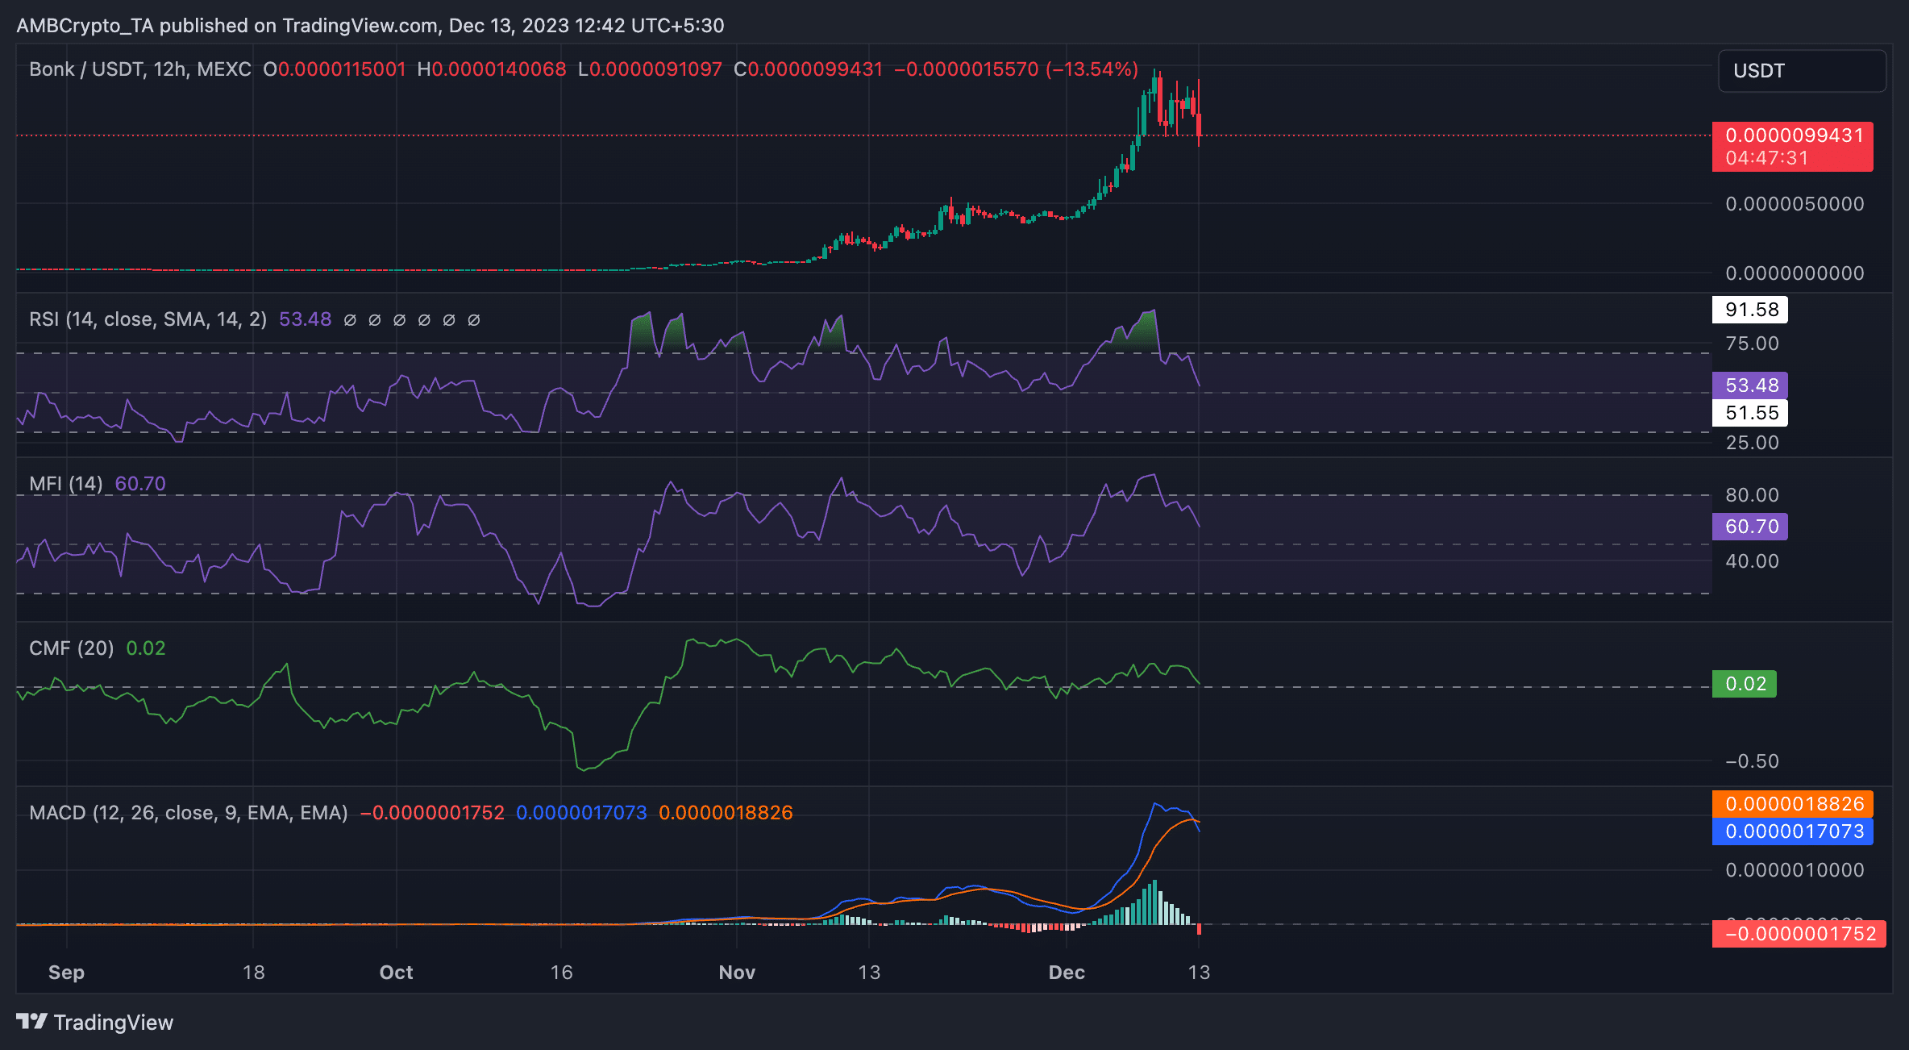This screenshot has height=1050, width=1909.
Task: Click the last ∅ symbol in RSI legend
Action: pyautogui.click(x=474, y=320)
